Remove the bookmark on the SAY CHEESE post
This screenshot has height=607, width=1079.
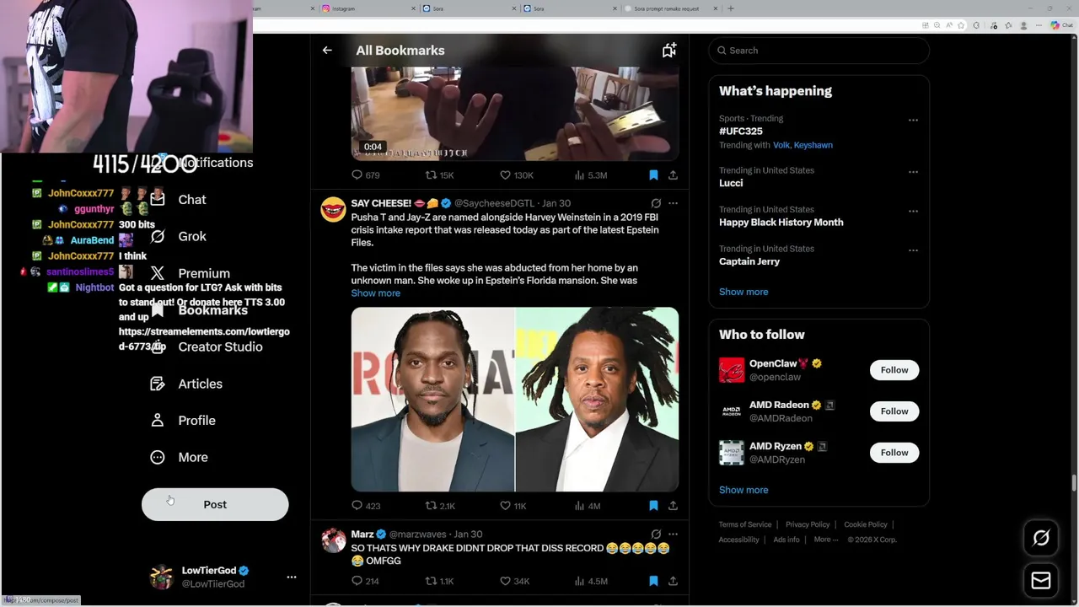653,506
